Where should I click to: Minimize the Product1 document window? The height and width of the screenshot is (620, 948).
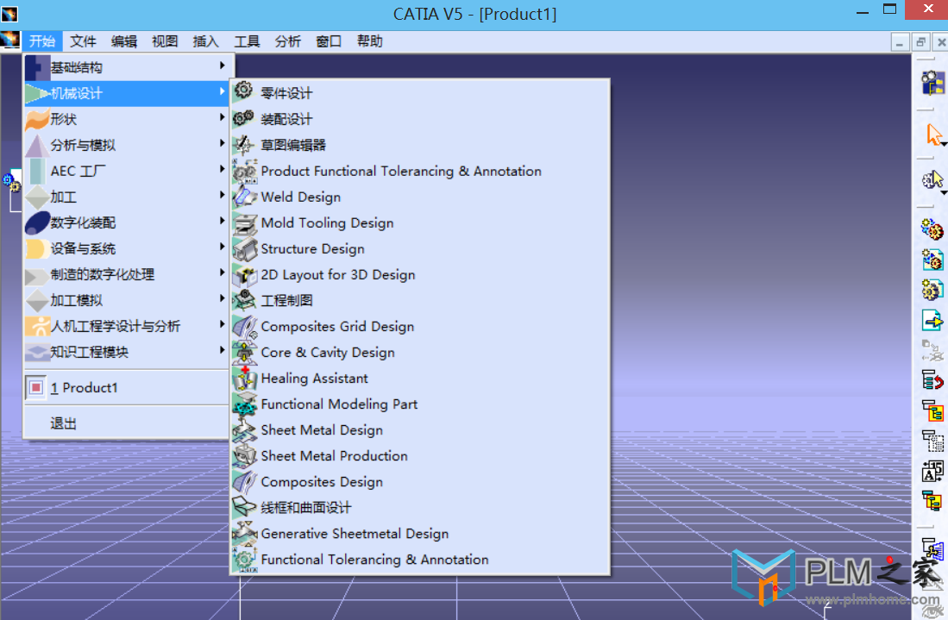pyautogui.click(x=900, y=42)
